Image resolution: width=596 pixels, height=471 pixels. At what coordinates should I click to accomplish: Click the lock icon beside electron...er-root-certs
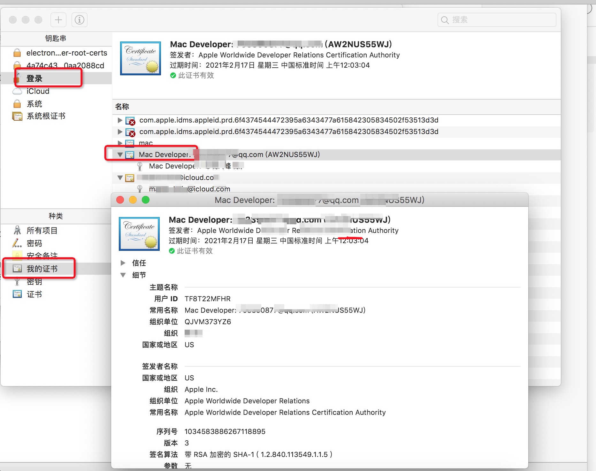tap(17, 53)
